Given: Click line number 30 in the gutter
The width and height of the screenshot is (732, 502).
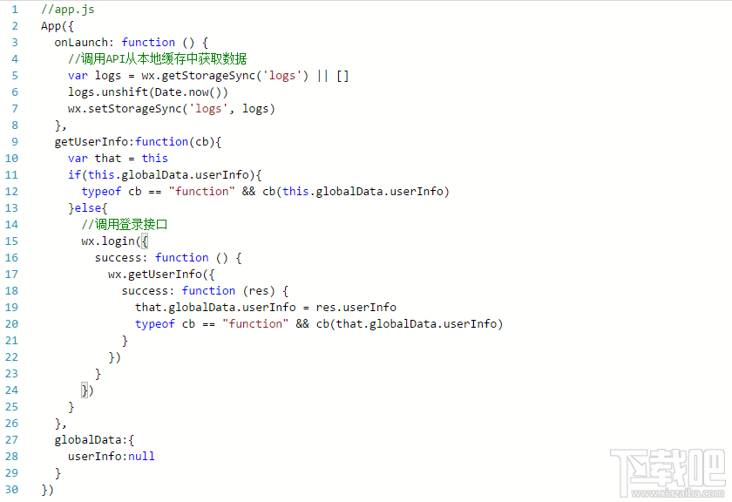Looking at the screenshot, I should pyautogui.click(x=11, y=490).
